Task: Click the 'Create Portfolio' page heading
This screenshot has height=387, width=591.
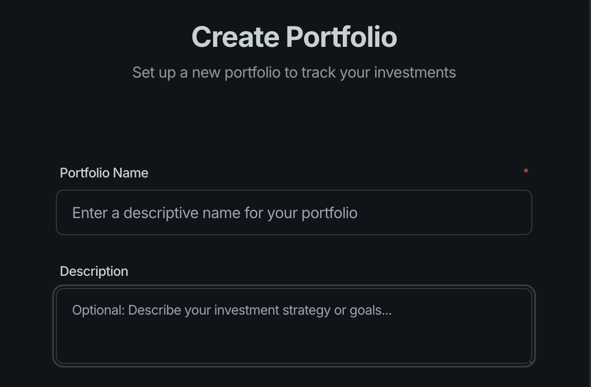Action: 294,36
